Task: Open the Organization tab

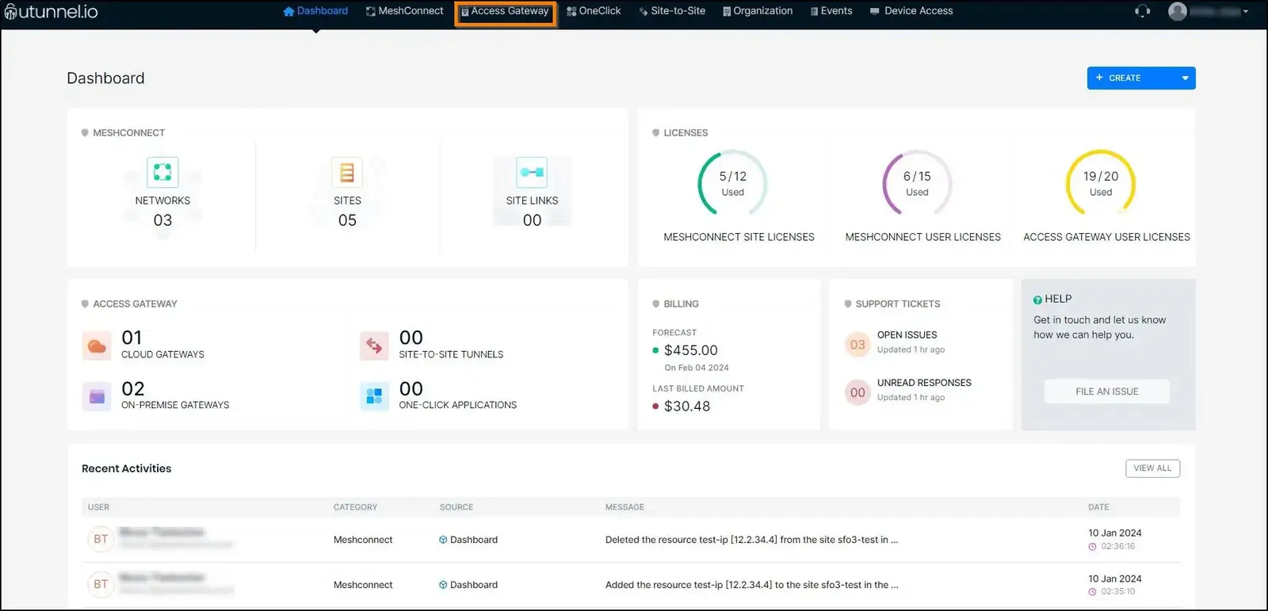Action: click(758, 11)
